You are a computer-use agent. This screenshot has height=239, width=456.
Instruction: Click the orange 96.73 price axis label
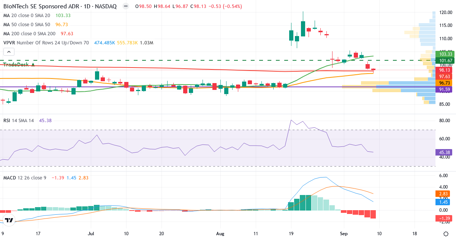444,83
